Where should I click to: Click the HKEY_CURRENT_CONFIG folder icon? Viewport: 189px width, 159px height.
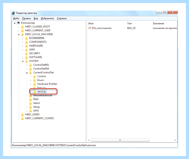click(23, 118)
